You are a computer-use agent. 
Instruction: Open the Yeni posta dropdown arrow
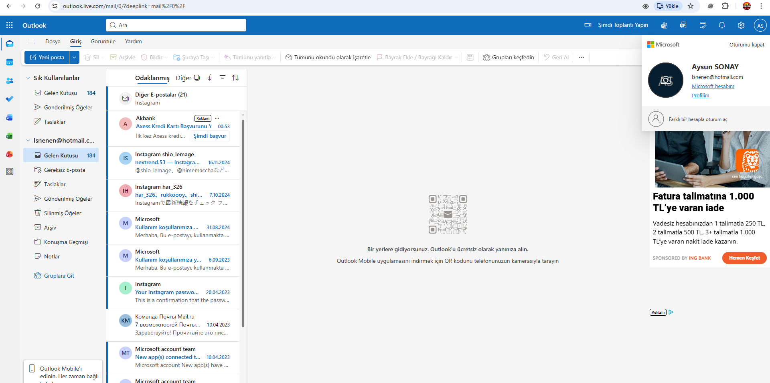pyautogui.click(x=74, y=57)
